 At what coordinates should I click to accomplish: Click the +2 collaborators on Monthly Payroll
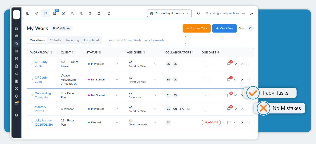pyautogui.click(x=188, y=109)
